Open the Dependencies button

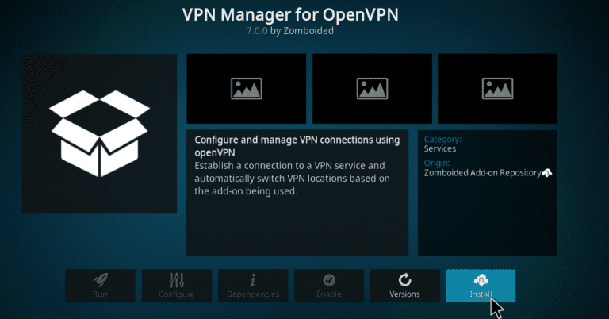(x=253, y=286)
